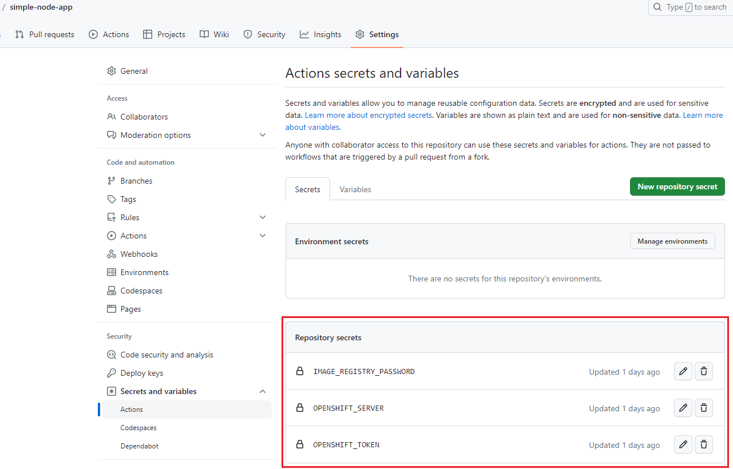
Task: Open the simple-node-app repository link
Action: point(41,7)
